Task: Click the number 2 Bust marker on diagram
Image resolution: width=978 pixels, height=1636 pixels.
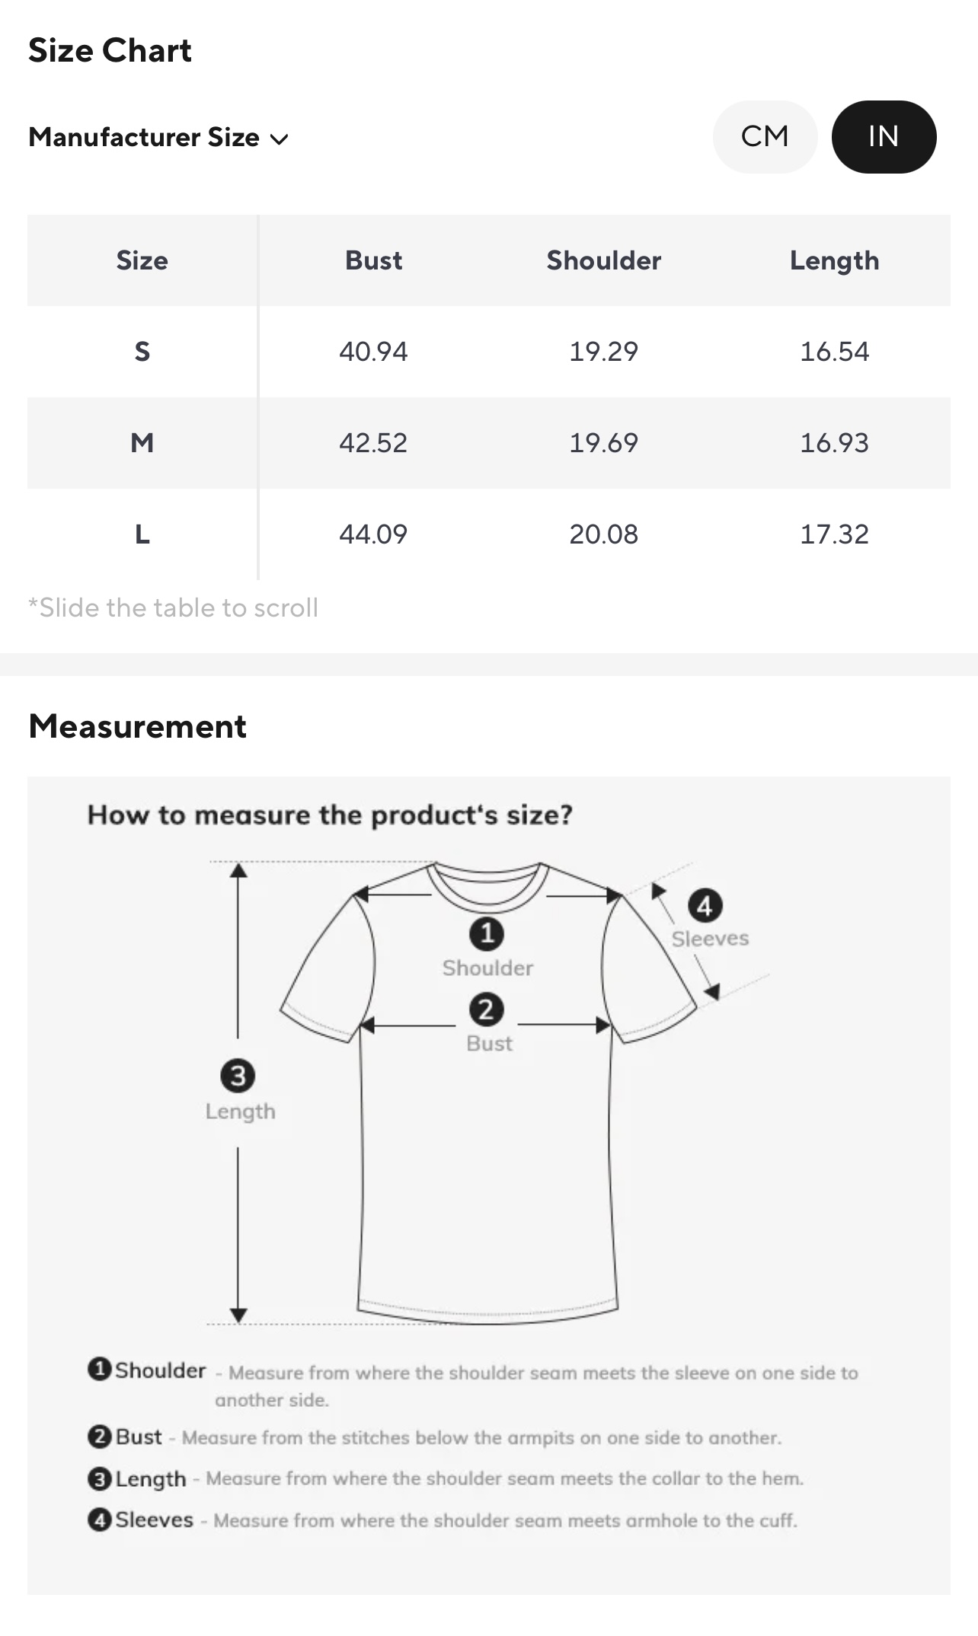Action: (486, 1010)
